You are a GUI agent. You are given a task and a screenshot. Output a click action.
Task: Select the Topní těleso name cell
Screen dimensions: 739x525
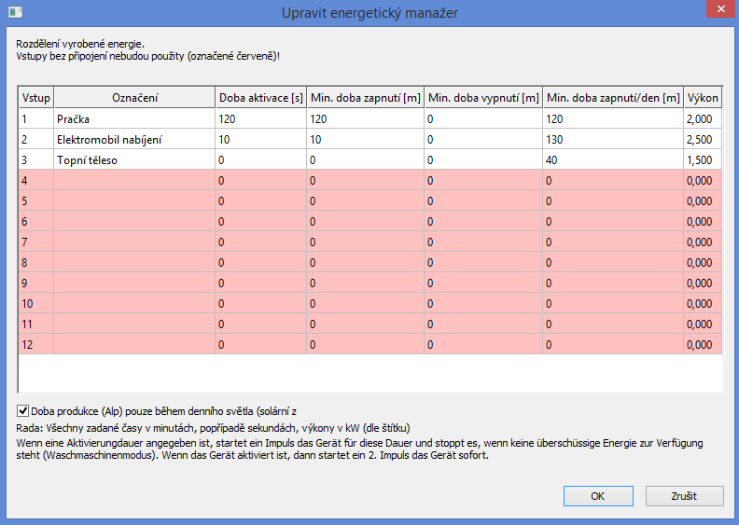pos(134,160)
